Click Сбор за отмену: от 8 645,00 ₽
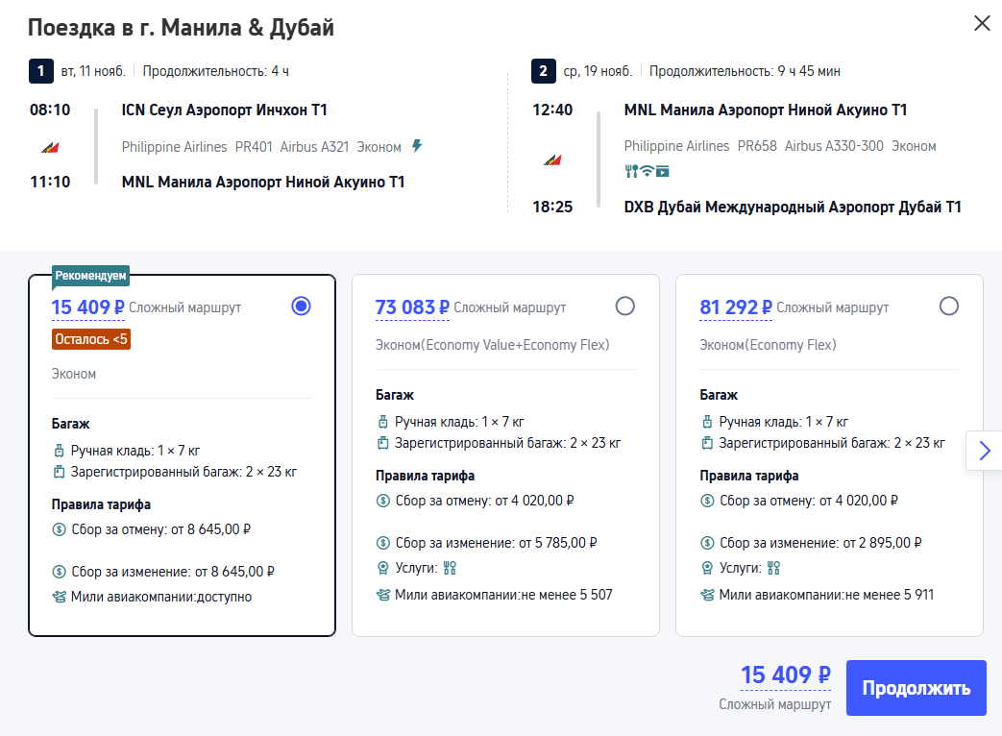Screen dimensions: 1002x736 (161, 529)
